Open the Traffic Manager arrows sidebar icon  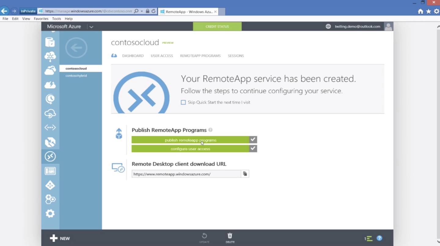[50, 142]
